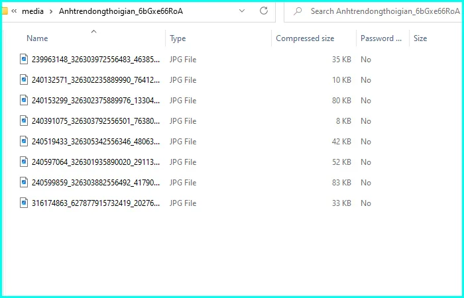
Task: Click the folder icon in the address bar
Action: click(4, 11)
